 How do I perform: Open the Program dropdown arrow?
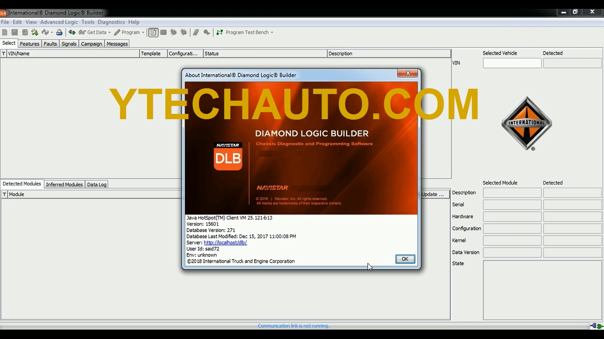pos(143,32)
